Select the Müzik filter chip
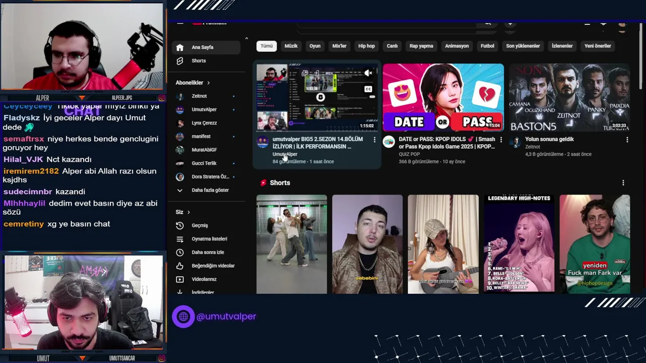The height and width of the screenshot is (363, 646). pos(291,46)
